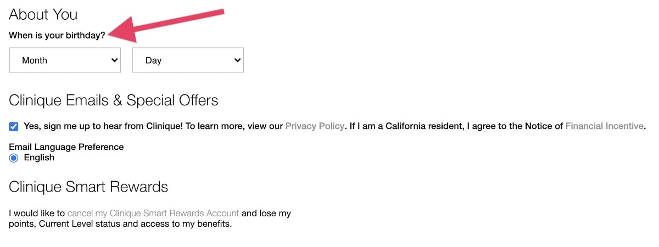Select the English language radio button
The width and height of the screenshot is (659, 247).
tap(14, 158)
